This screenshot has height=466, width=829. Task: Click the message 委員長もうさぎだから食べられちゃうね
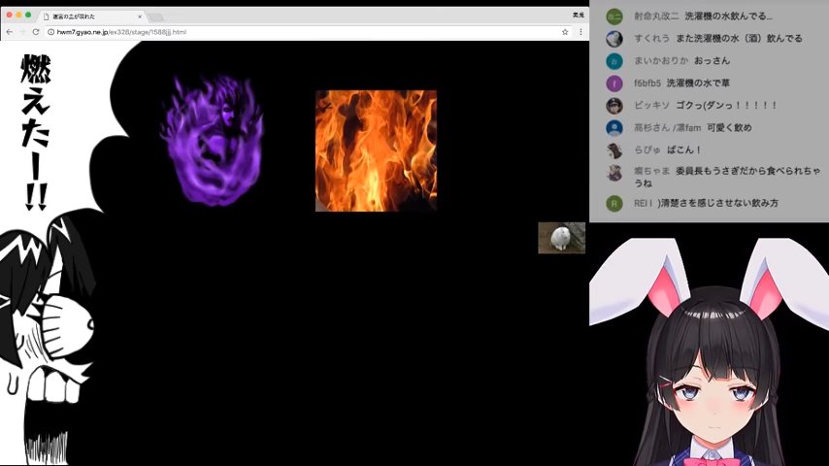click(727, 177)
